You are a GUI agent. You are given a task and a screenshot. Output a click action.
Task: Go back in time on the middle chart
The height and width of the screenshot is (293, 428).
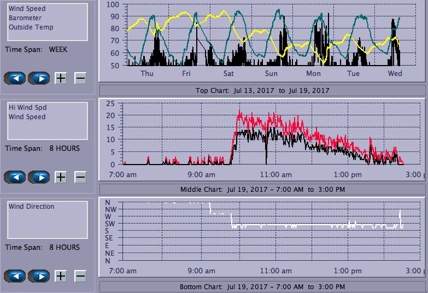15,177
